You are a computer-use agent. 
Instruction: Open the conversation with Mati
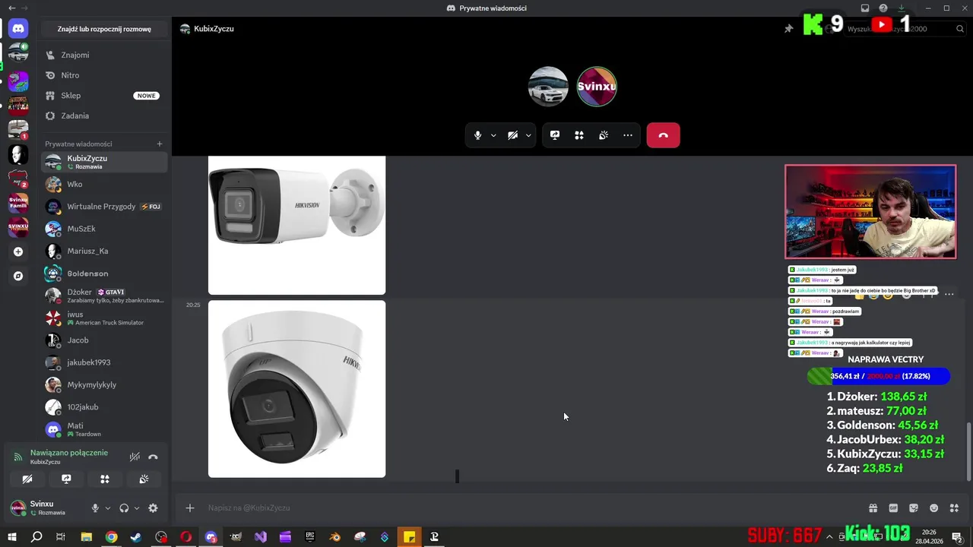tap(106, 429)
